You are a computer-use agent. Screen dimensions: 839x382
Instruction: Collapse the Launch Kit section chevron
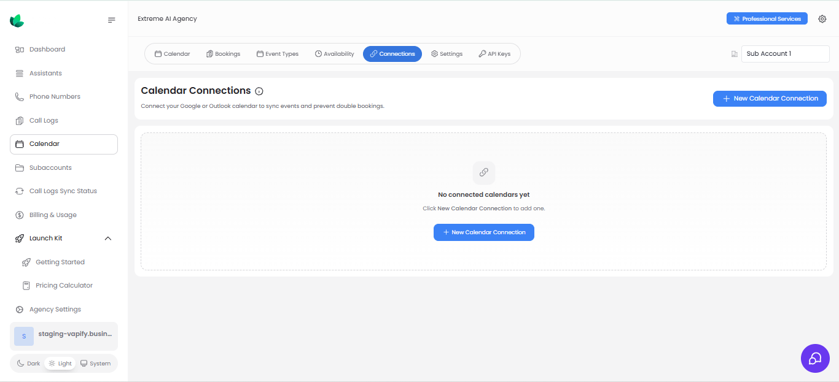coord(108,239)
